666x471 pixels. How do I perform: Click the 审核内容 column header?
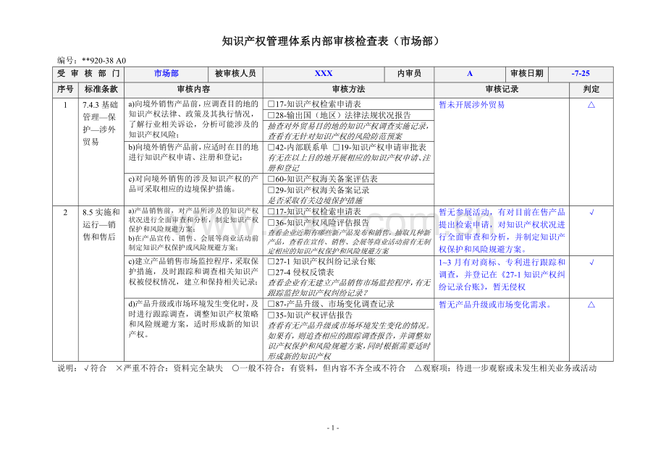194,90
